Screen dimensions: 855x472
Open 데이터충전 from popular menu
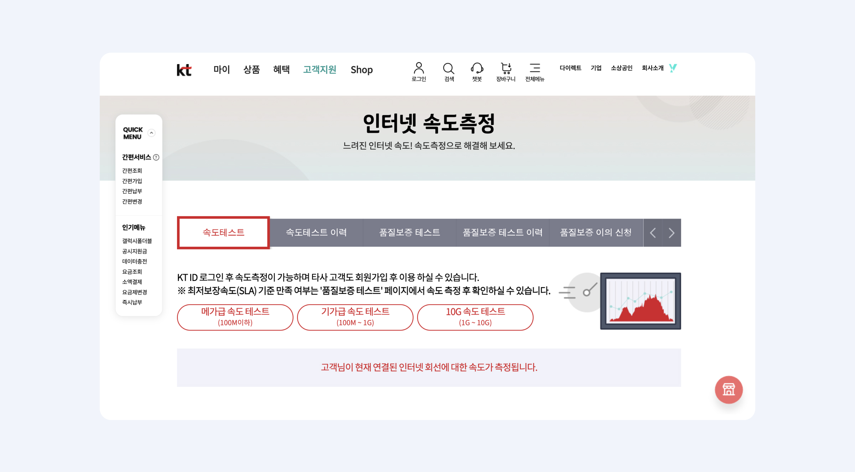135,261
